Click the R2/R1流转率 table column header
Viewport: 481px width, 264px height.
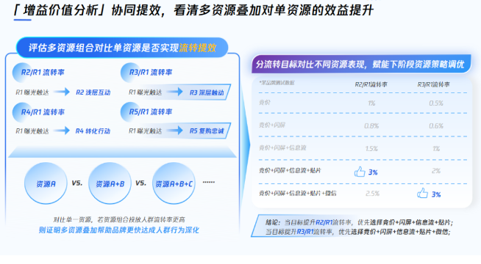coord(371,84)
